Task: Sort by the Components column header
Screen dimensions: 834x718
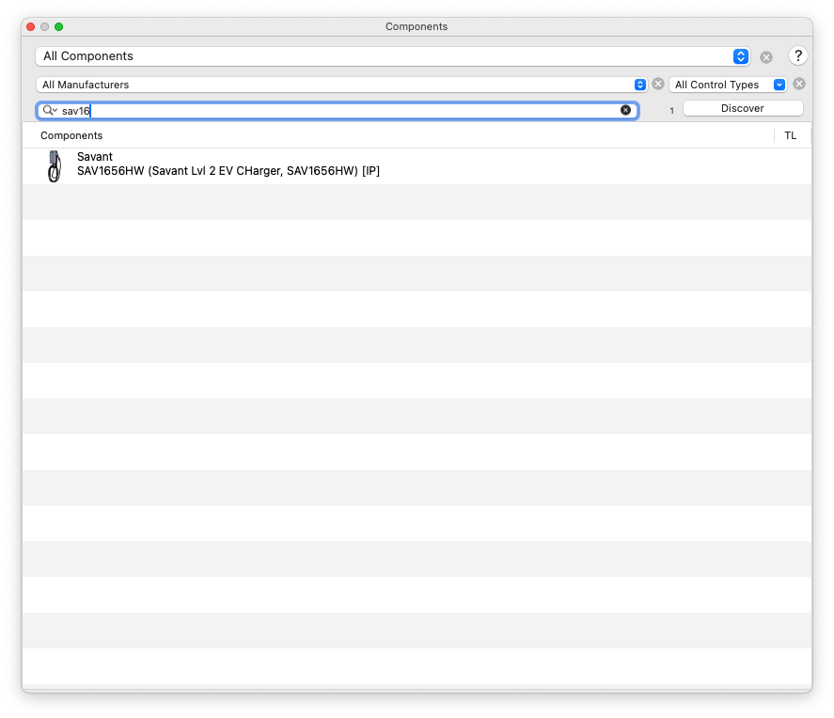Action: coord(71,135)
